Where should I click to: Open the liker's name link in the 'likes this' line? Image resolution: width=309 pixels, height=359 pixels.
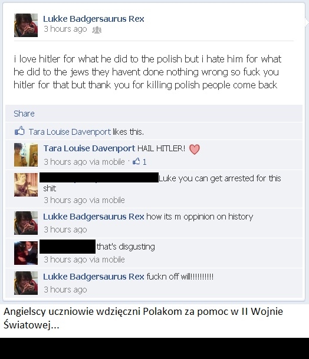pyautogui.click(x=70, y=132)
